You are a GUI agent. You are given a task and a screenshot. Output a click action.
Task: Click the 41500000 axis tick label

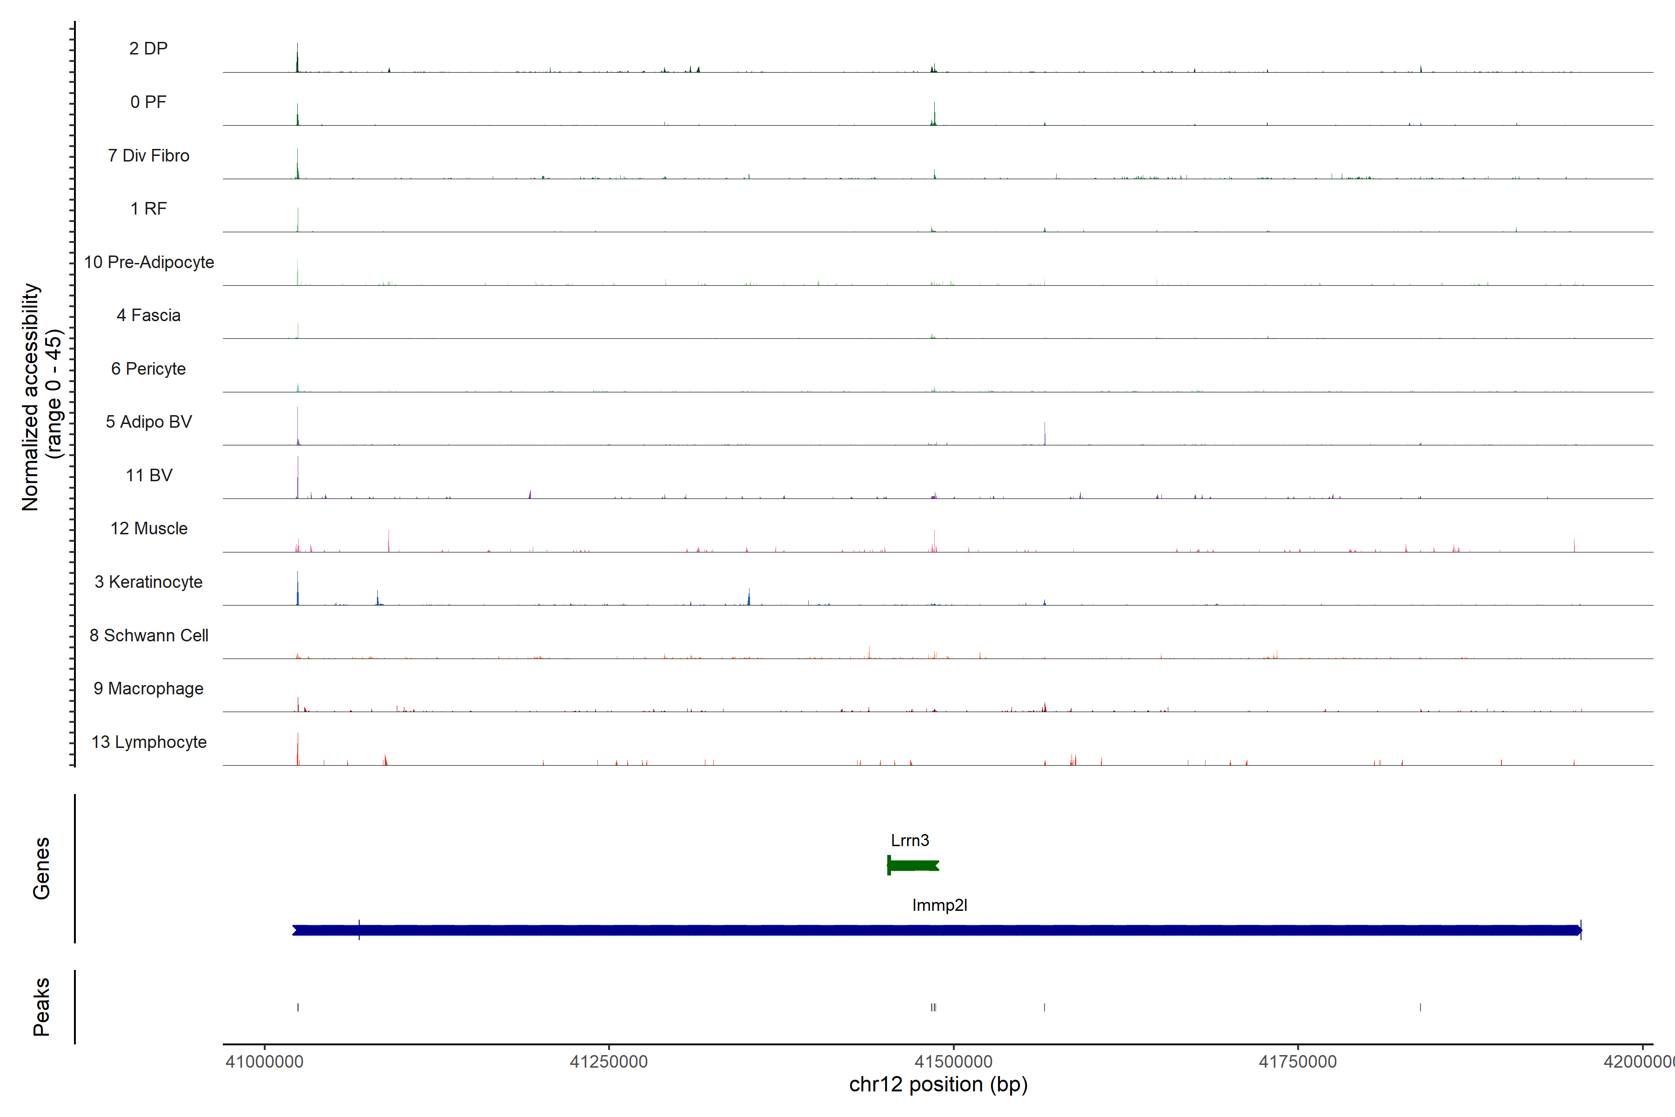(x=953, y=1062)
